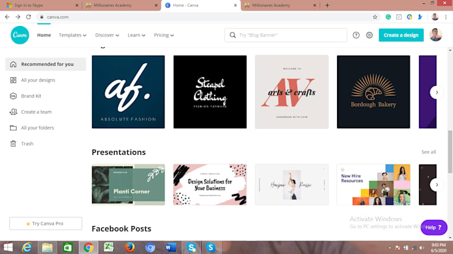Click the grid icon beside All your designs

(13, 80)
